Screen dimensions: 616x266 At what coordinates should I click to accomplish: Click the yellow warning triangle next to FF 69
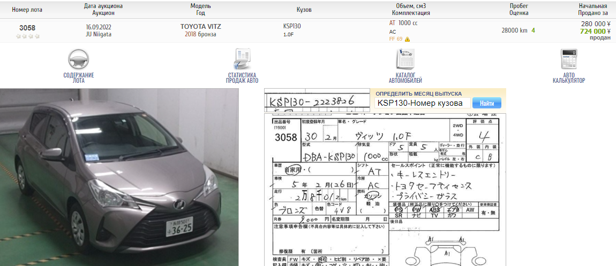408,39
